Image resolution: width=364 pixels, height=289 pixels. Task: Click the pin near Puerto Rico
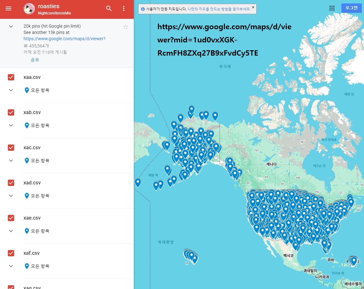[354, 261]
